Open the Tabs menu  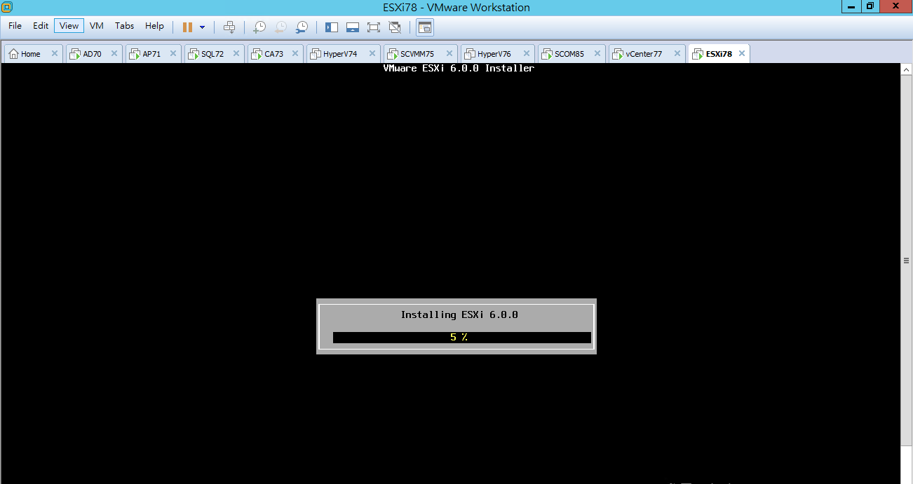click(124, 26)
